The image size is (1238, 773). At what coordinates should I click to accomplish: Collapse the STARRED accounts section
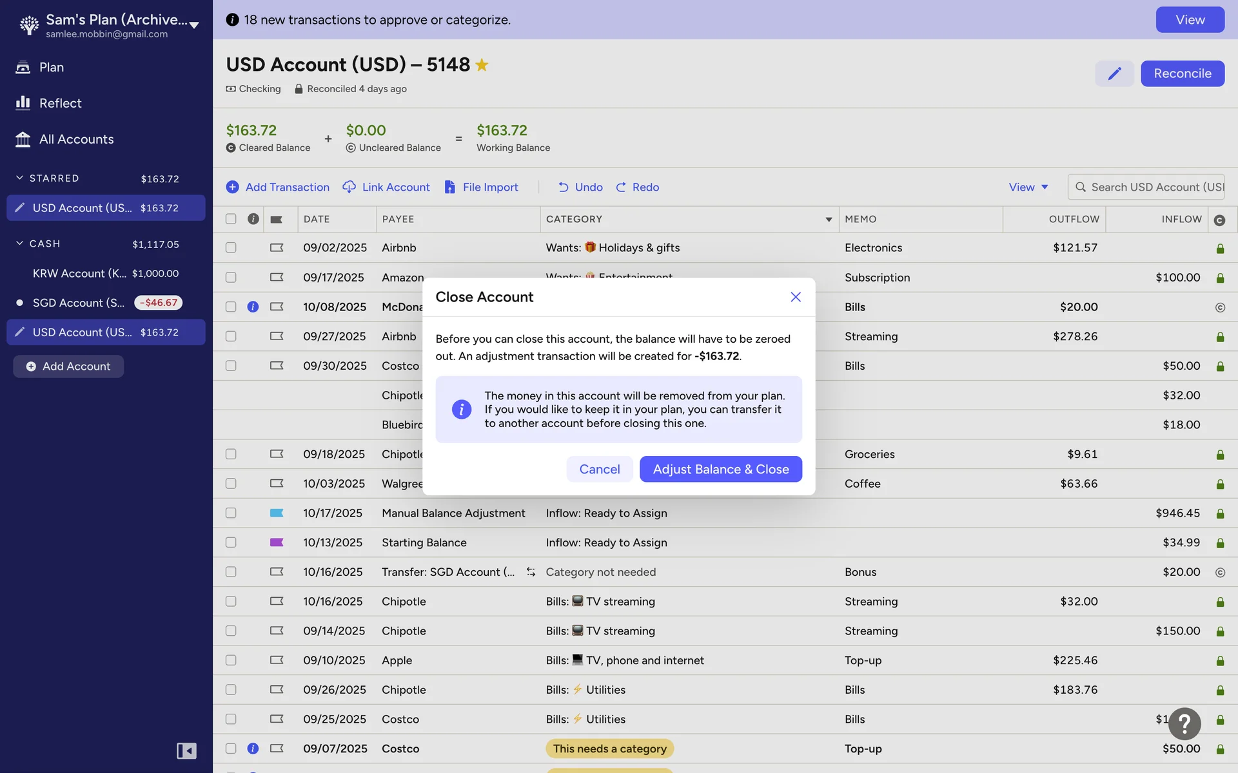tap(19, 178)
